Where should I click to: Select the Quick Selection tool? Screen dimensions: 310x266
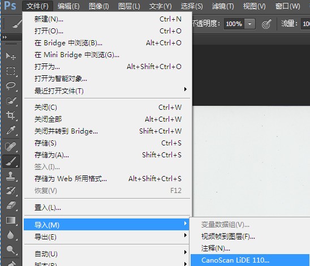(11, 101)
